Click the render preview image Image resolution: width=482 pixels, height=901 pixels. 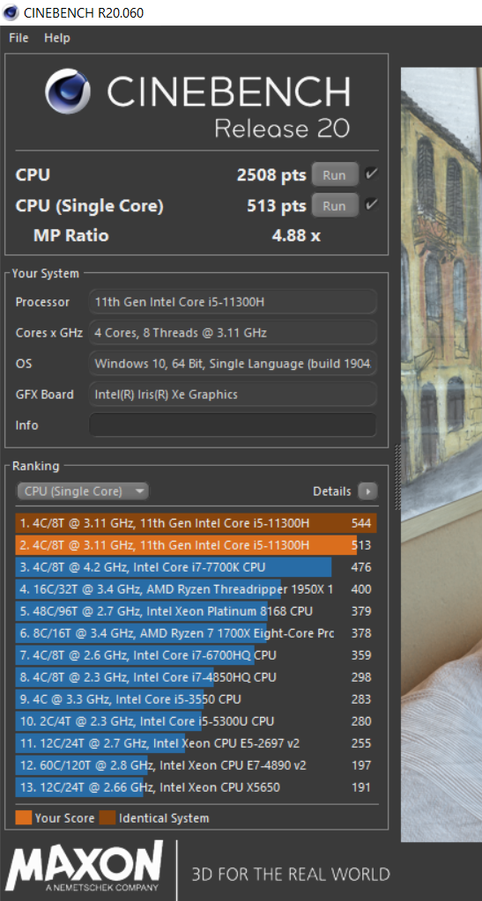pos(441,454)
